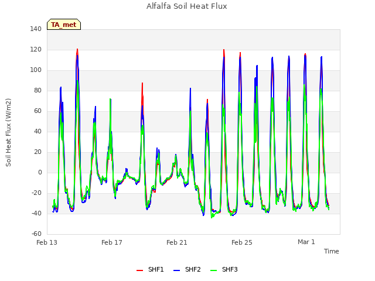Click the 80 y-axis tick label
This screenshot has width=375, height=281.
[x=37, y=90]
